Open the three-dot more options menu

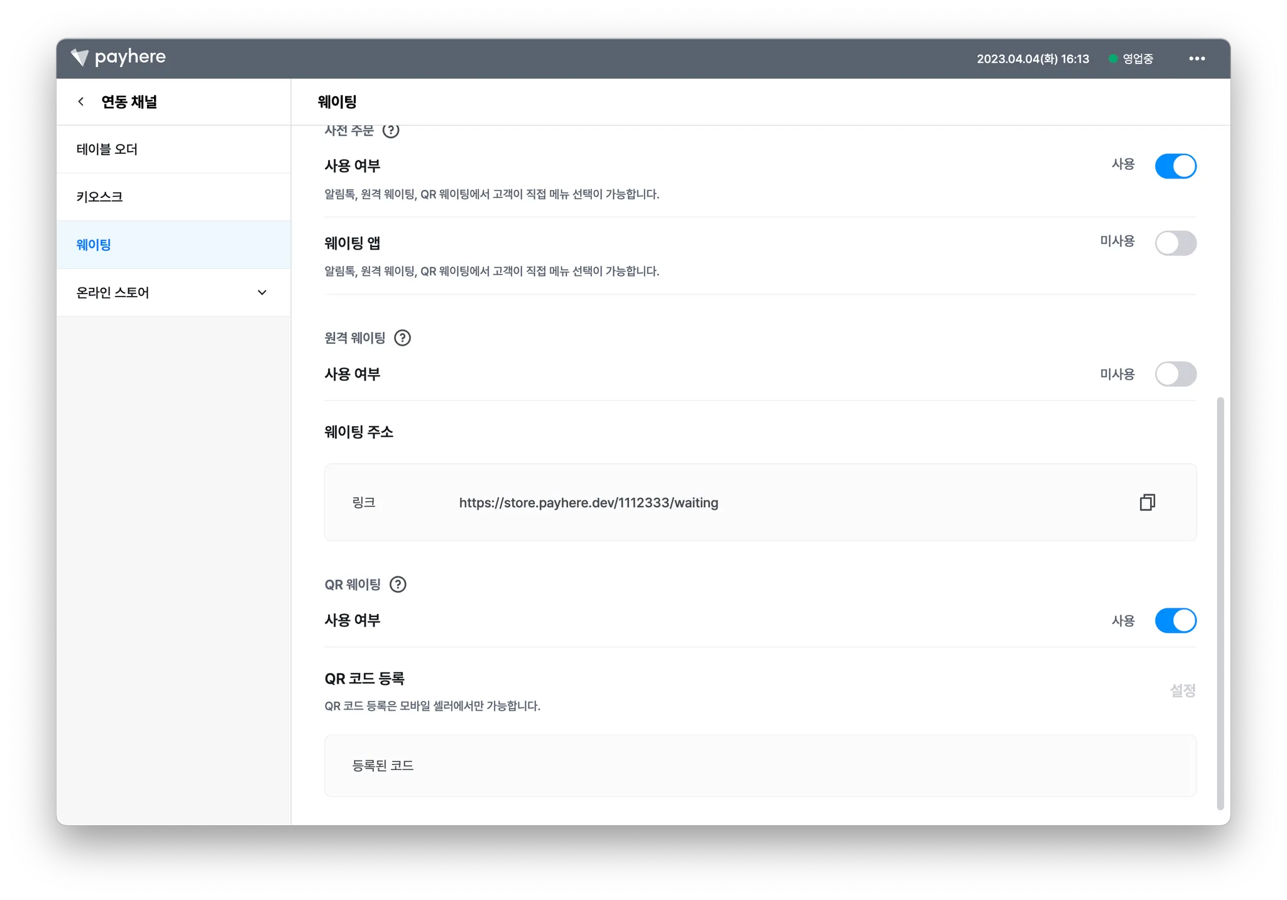1197,58
